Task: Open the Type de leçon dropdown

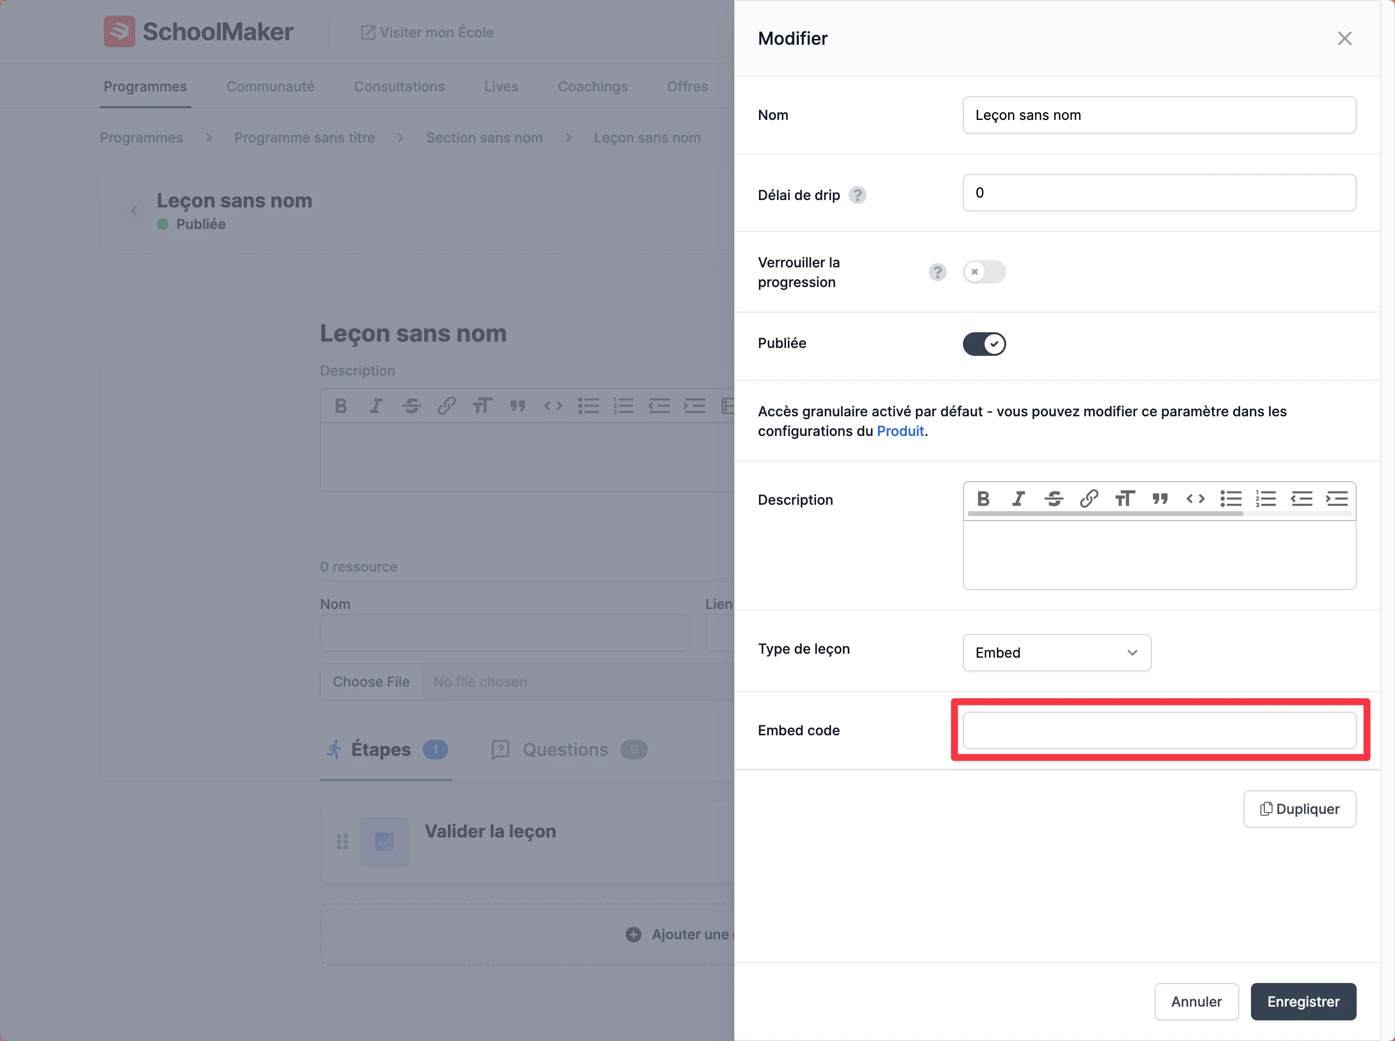Action: click(1057, 653)
